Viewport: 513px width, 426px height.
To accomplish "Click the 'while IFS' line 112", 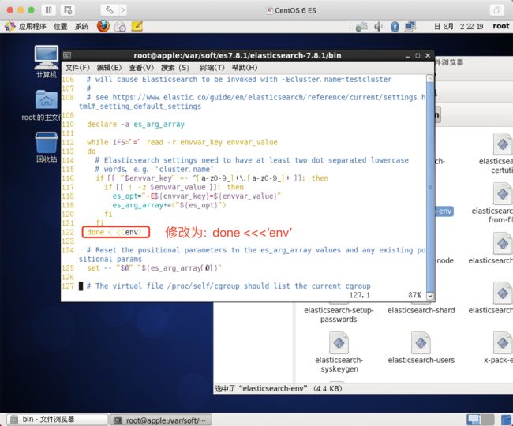I will pos(182,142).
